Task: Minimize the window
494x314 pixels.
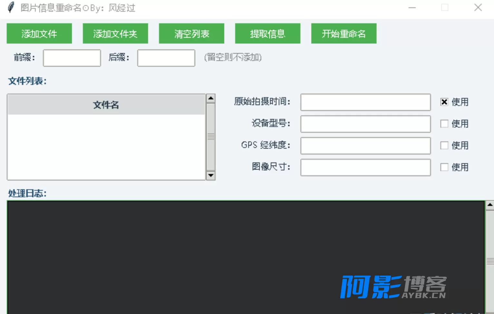Action: pyautogui.click(x=412, y=8)
